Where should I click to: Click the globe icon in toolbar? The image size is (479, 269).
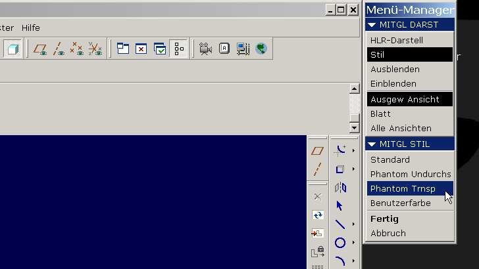pyautogui.click(x=261, y=49)
